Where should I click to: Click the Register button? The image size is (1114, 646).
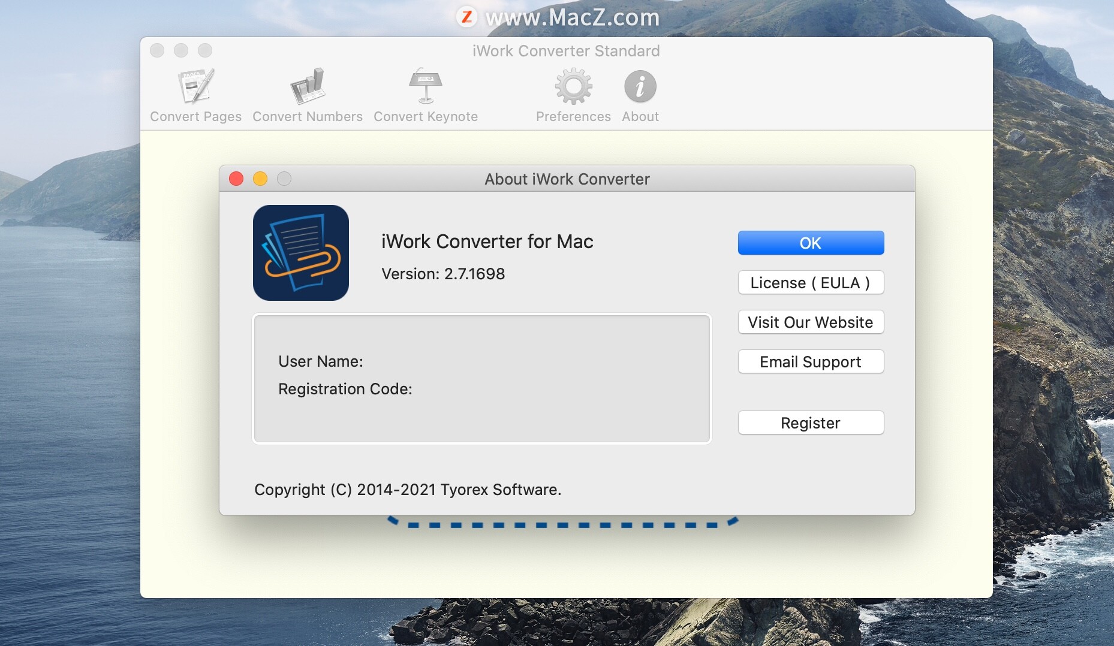(x=811, y=422)
